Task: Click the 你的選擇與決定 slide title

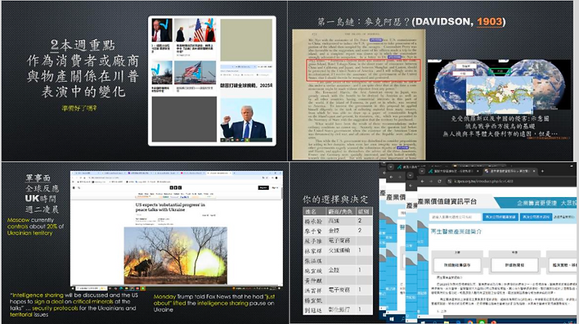Action: point(335,200)
